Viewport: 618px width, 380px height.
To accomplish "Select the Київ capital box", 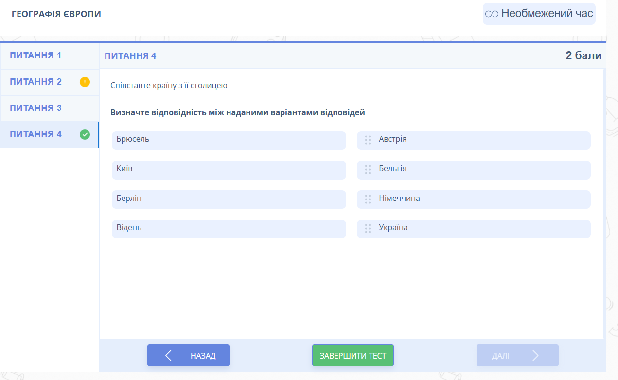I will point(229,170).
